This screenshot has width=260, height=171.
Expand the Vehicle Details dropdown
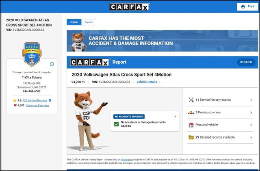point(148,82)
